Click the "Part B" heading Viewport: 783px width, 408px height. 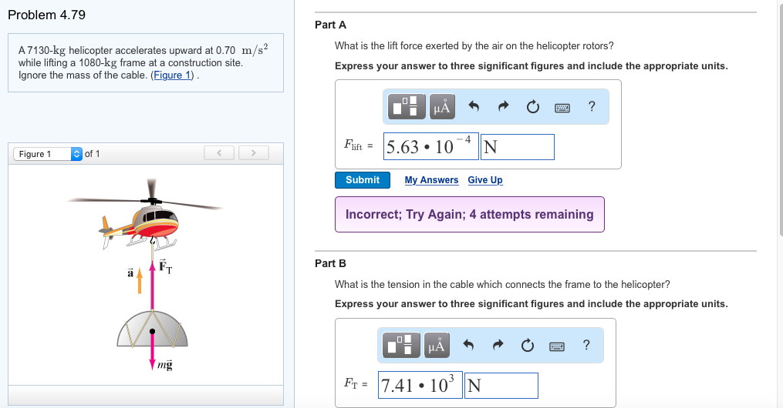pyautogui.click(x=331, y=263)
